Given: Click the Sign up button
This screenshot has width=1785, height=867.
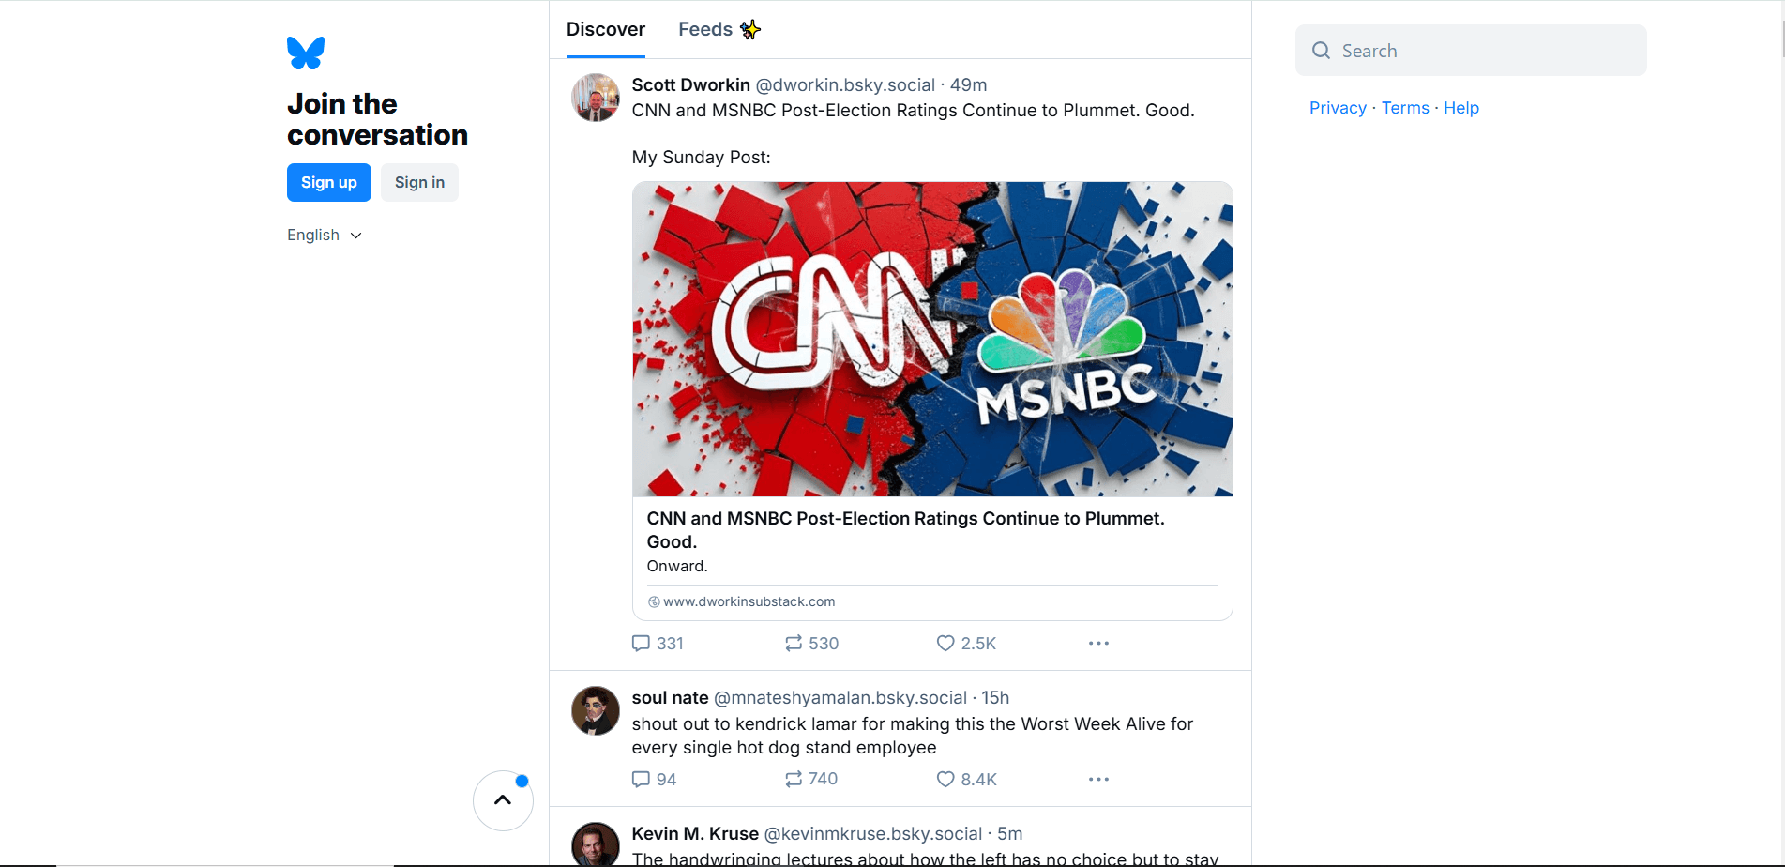Looking at the screenshot, I should coord(328,182).
